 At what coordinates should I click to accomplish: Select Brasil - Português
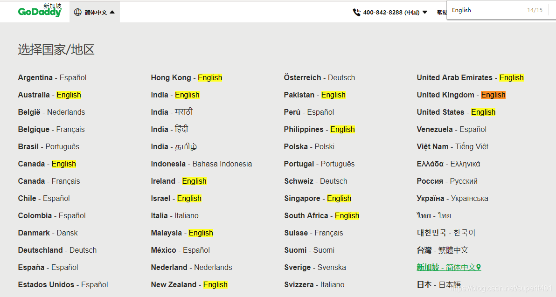pyautogui.click(x=49, y=147)
